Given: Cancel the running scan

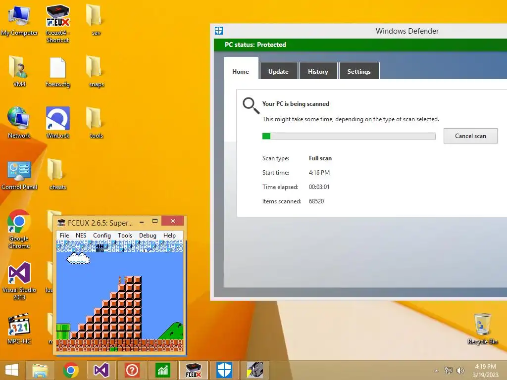Looking at the screenshot, I should tap(470, 136).
